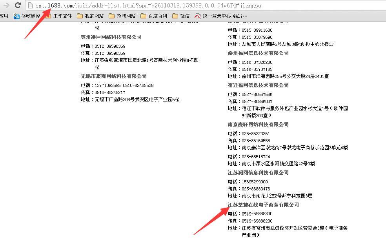The height and width of the screenshot is (248, 386).
Task: Click the phone number 025-86223361
Action: pyautogui.click(x=256, y=134)
